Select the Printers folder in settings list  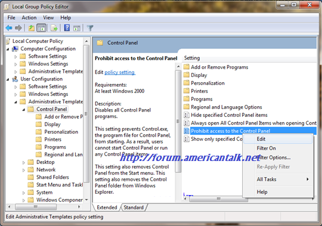(x=199, y=91)
